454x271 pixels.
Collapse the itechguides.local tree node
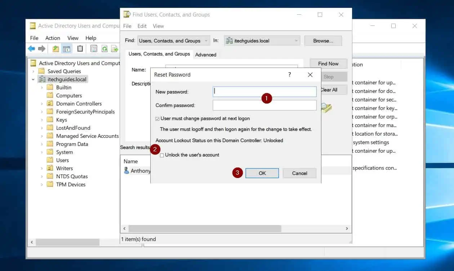[x=33, y=79]
